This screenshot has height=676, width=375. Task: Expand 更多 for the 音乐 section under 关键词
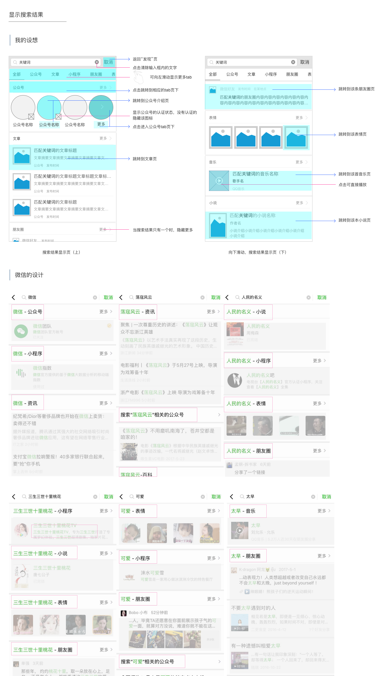tap(302, 162)
